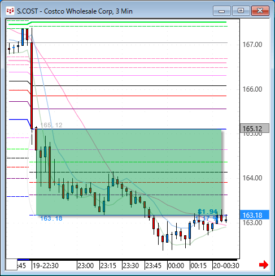The height and width of the screenshot is (276, 275).
Task: Click the blue scroll indicator on the time axis
Action: tap(23, 260)
